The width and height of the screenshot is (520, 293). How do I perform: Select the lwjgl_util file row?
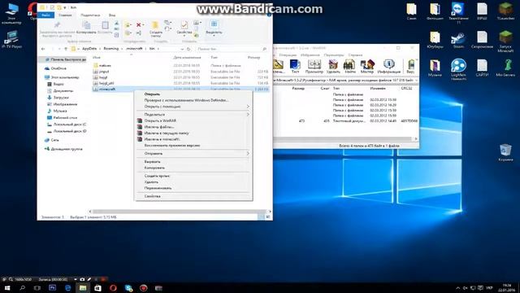[x=180, y=83]
